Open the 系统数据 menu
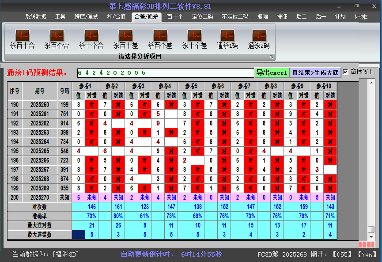 [35, 17]
